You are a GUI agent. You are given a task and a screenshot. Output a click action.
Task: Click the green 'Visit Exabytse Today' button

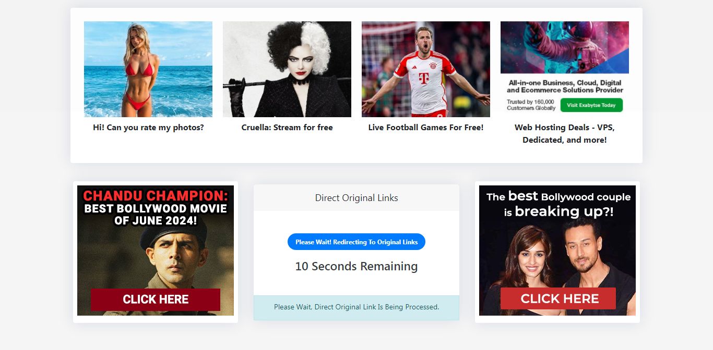591,105
